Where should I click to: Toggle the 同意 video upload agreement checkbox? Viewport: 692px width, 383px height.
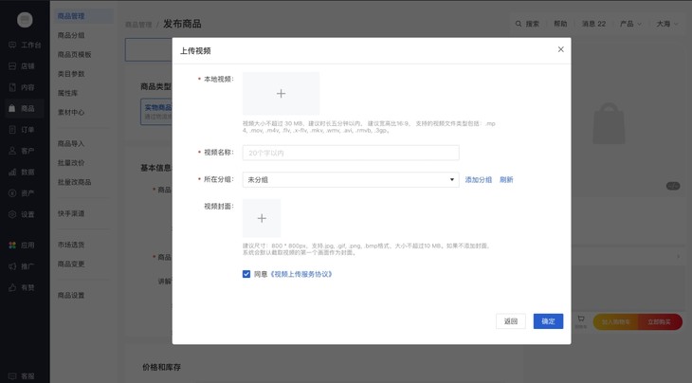pyautogui.click(x=246, y=274)
